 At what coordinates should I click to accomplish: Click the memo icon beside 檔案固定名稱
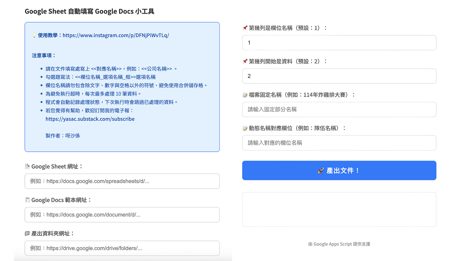(245, 95)
